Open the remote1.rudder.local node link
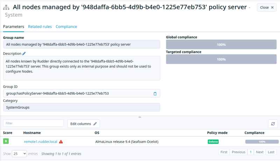This screenshot has width=280, height=161. point(41,141)
